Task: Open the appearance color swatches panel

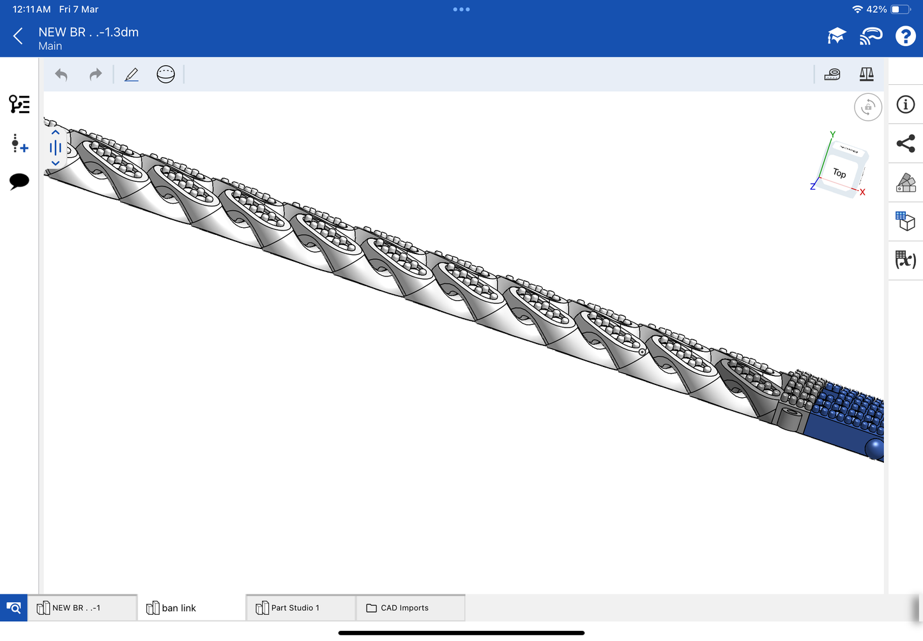Action: (905, 183)
